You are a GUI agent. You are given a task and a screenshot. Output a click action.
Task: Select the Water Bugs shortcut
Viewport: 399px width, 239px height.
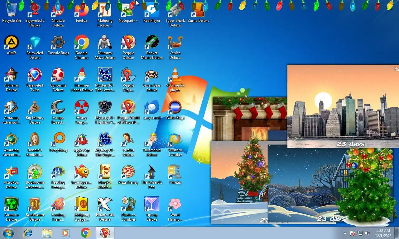click(x=175, y=110)
